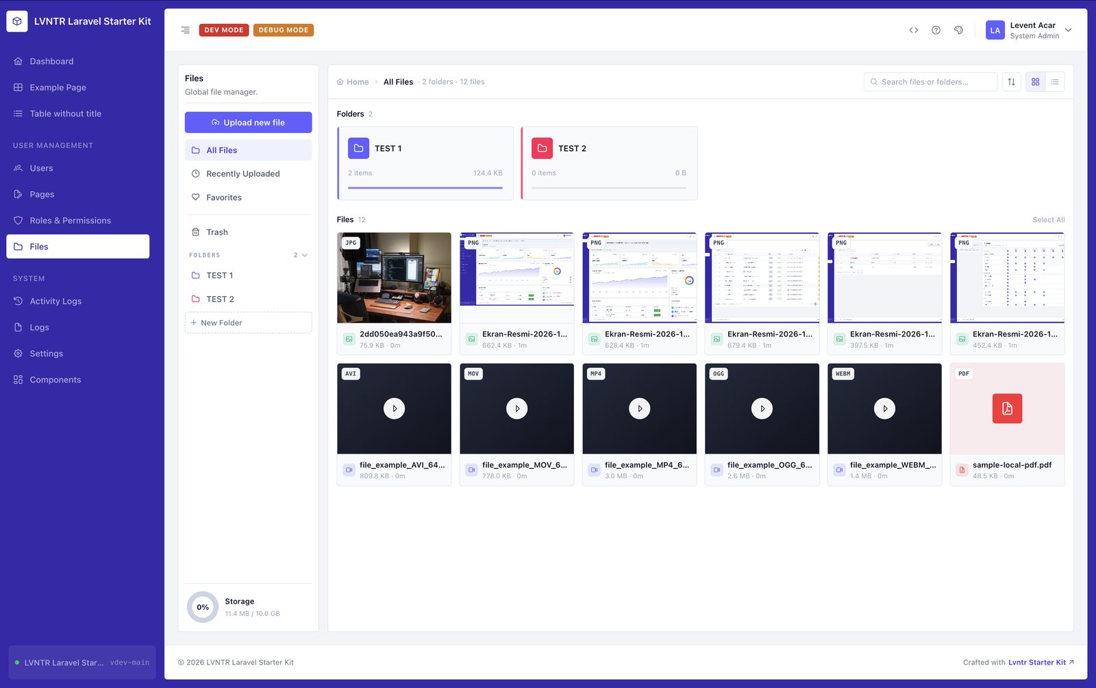Switch to grid view
Image resolution: width=1096 pixels, height=688 pixels.
click(x=1035, y=82)
